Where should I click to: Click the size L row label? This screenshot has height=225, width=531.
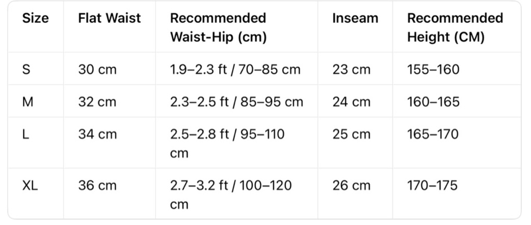pos(25,134)
